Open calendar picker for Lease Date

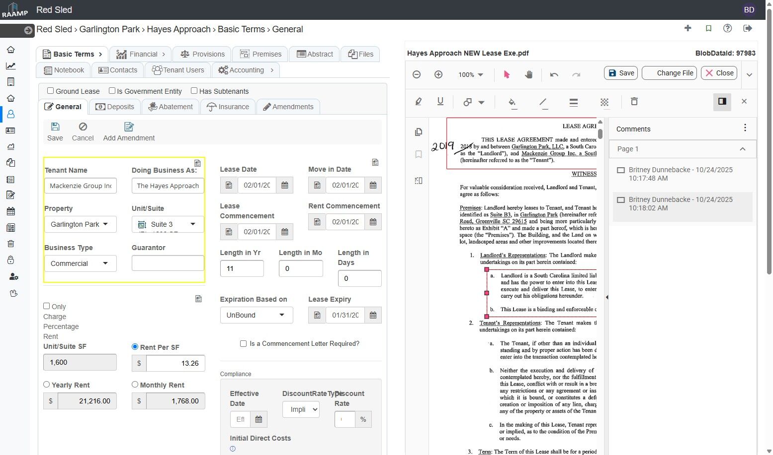tap(285, 185)
